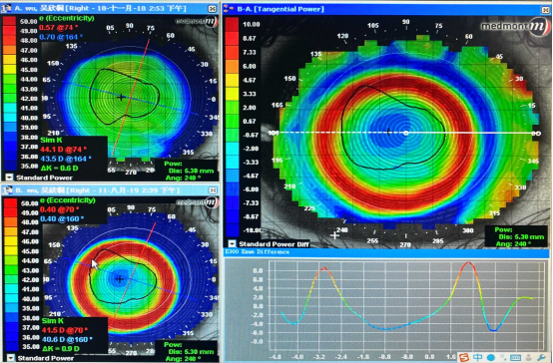The width and height of the screenshot is (553, 363).
Task: Click Dis: 6.30 mm readout in difference map
Action: [x=520, y=237]
